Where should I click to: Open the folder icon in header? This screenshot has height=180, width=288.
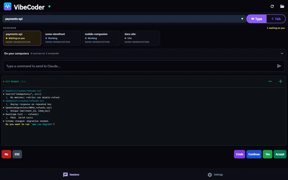(x=282, y=6)
